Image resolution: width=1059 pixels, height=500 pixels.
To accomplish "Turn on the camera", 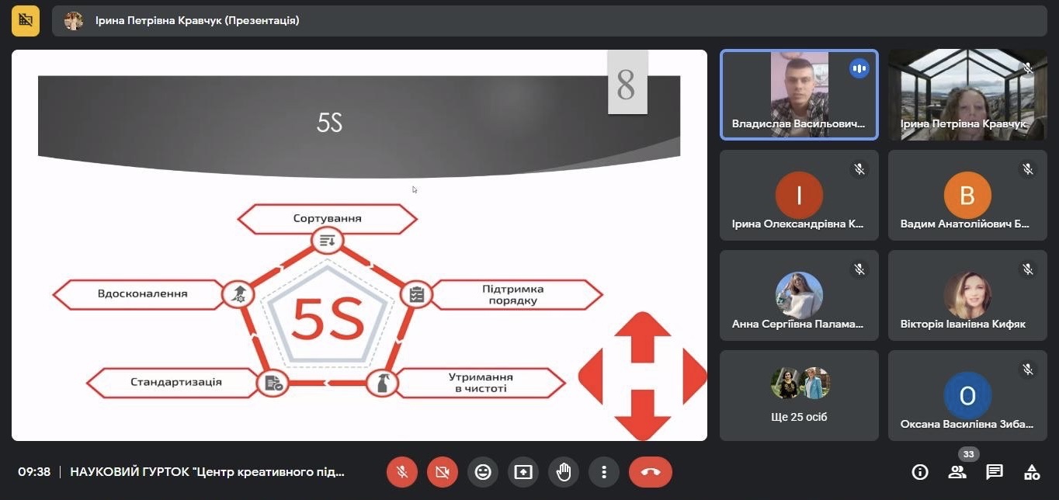I will pos(443,471).
